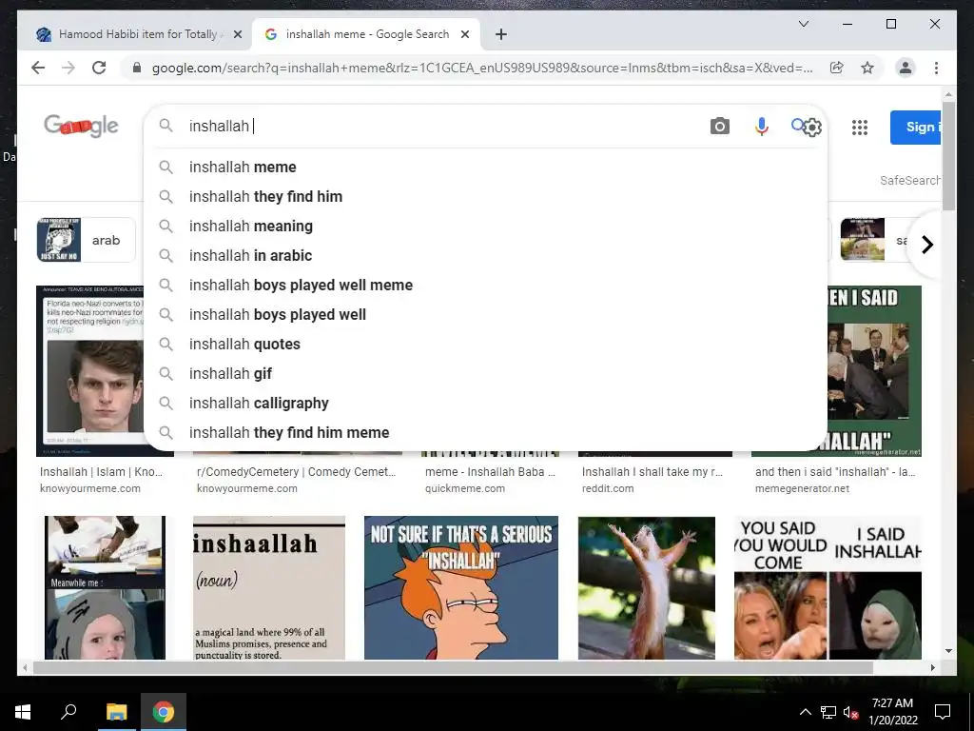Viewport: 974px width, 731px height.
Task: Open the 'Meanwhile me' girl meme thumbnail
Action: [105, 587]
